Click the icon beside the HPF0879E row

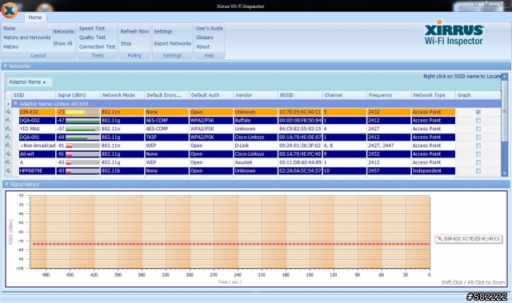pyautogui.click(x=8, y=170)
